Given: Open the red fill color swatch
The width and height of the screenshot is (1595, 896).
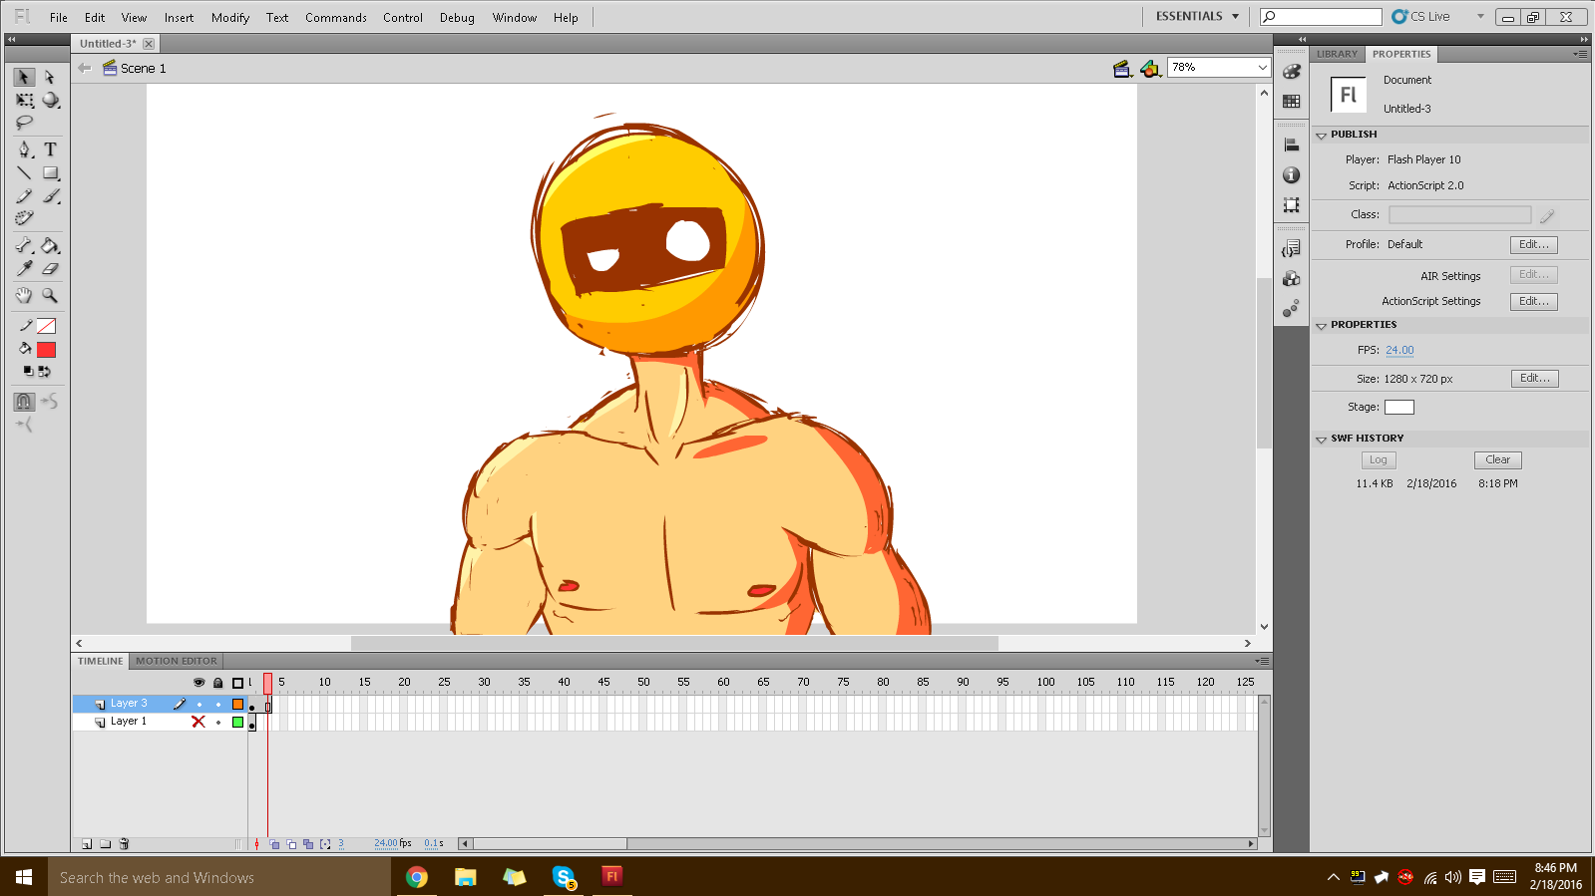Looking at the screenshot, I should coord(47,350).
